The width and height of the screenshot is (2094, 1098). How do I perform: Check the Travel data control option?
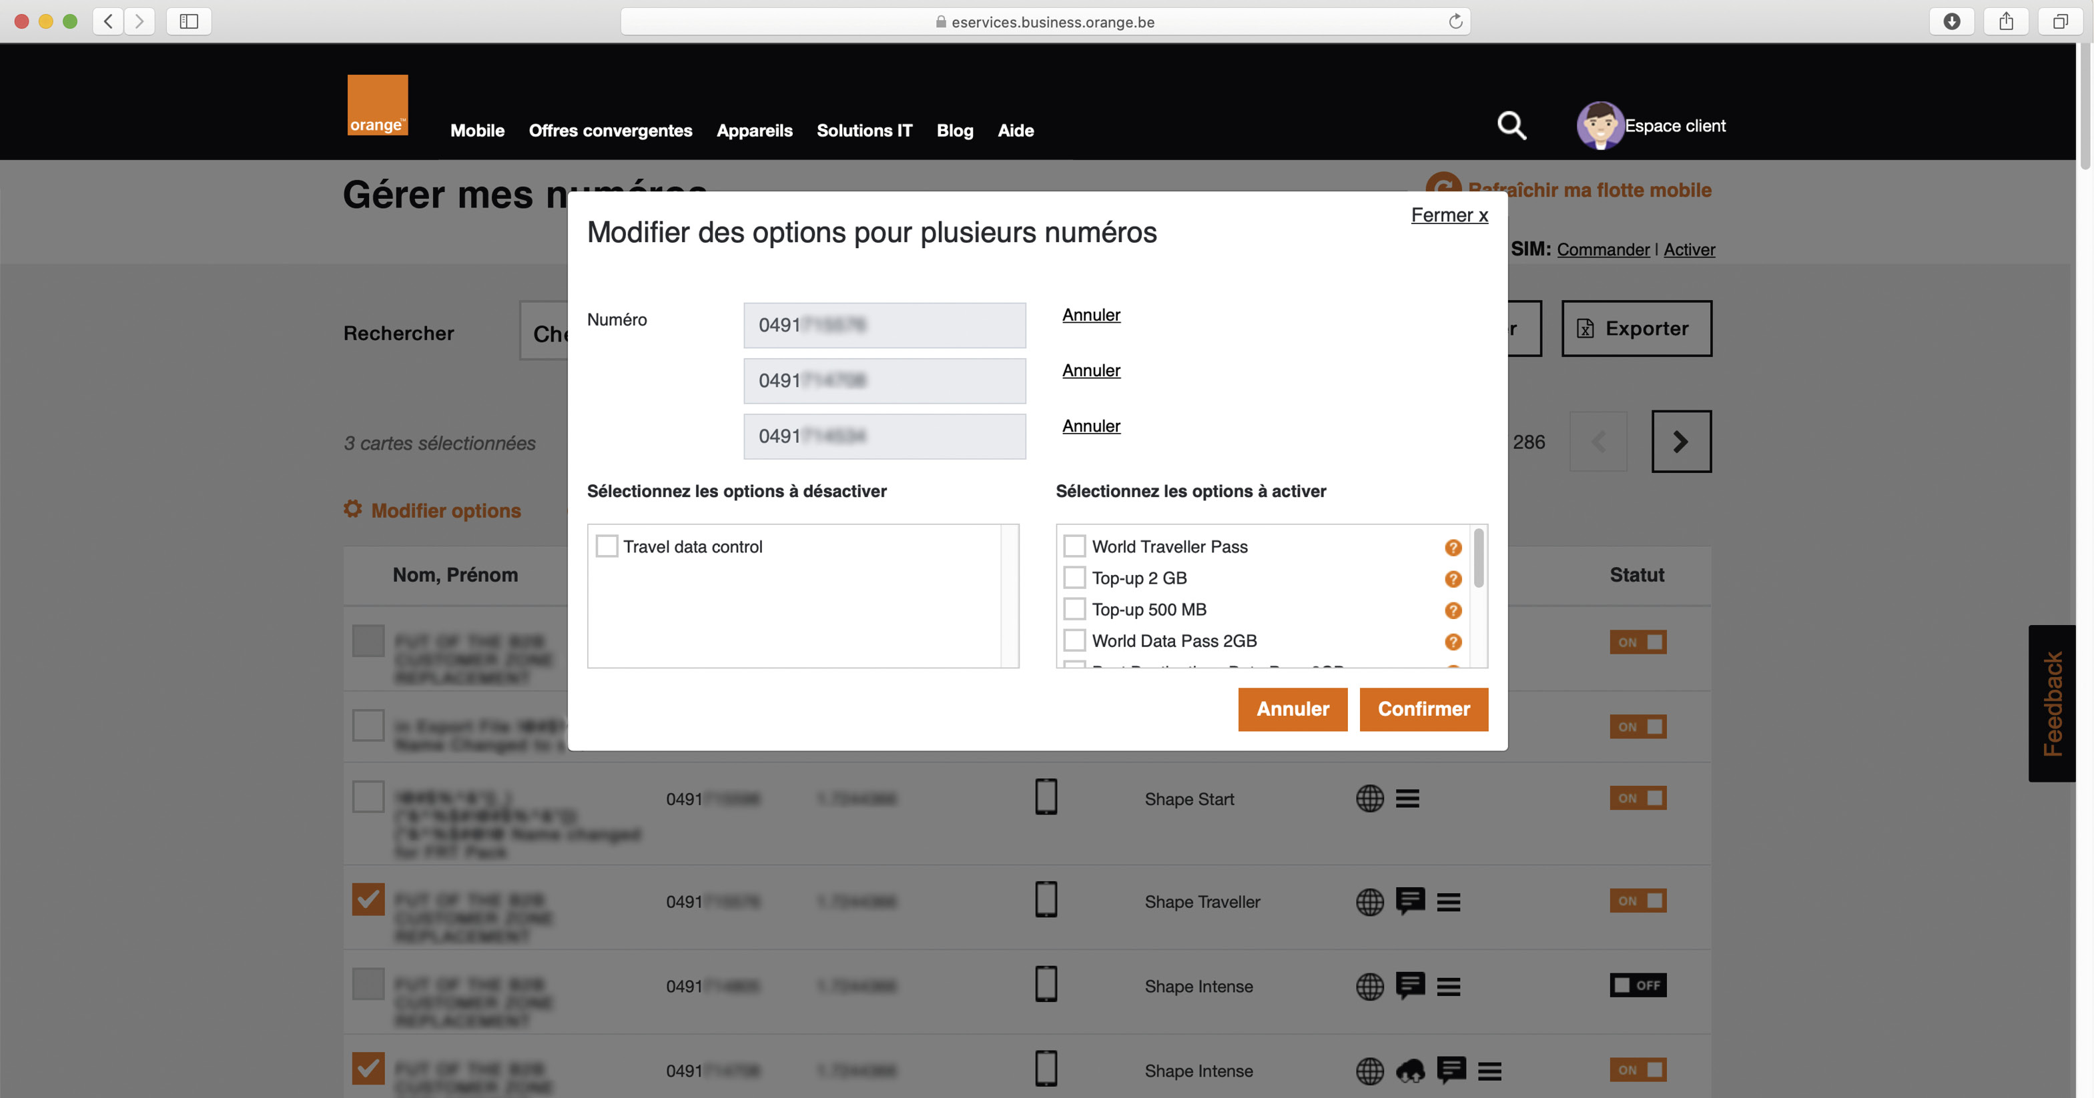[606, 546]
